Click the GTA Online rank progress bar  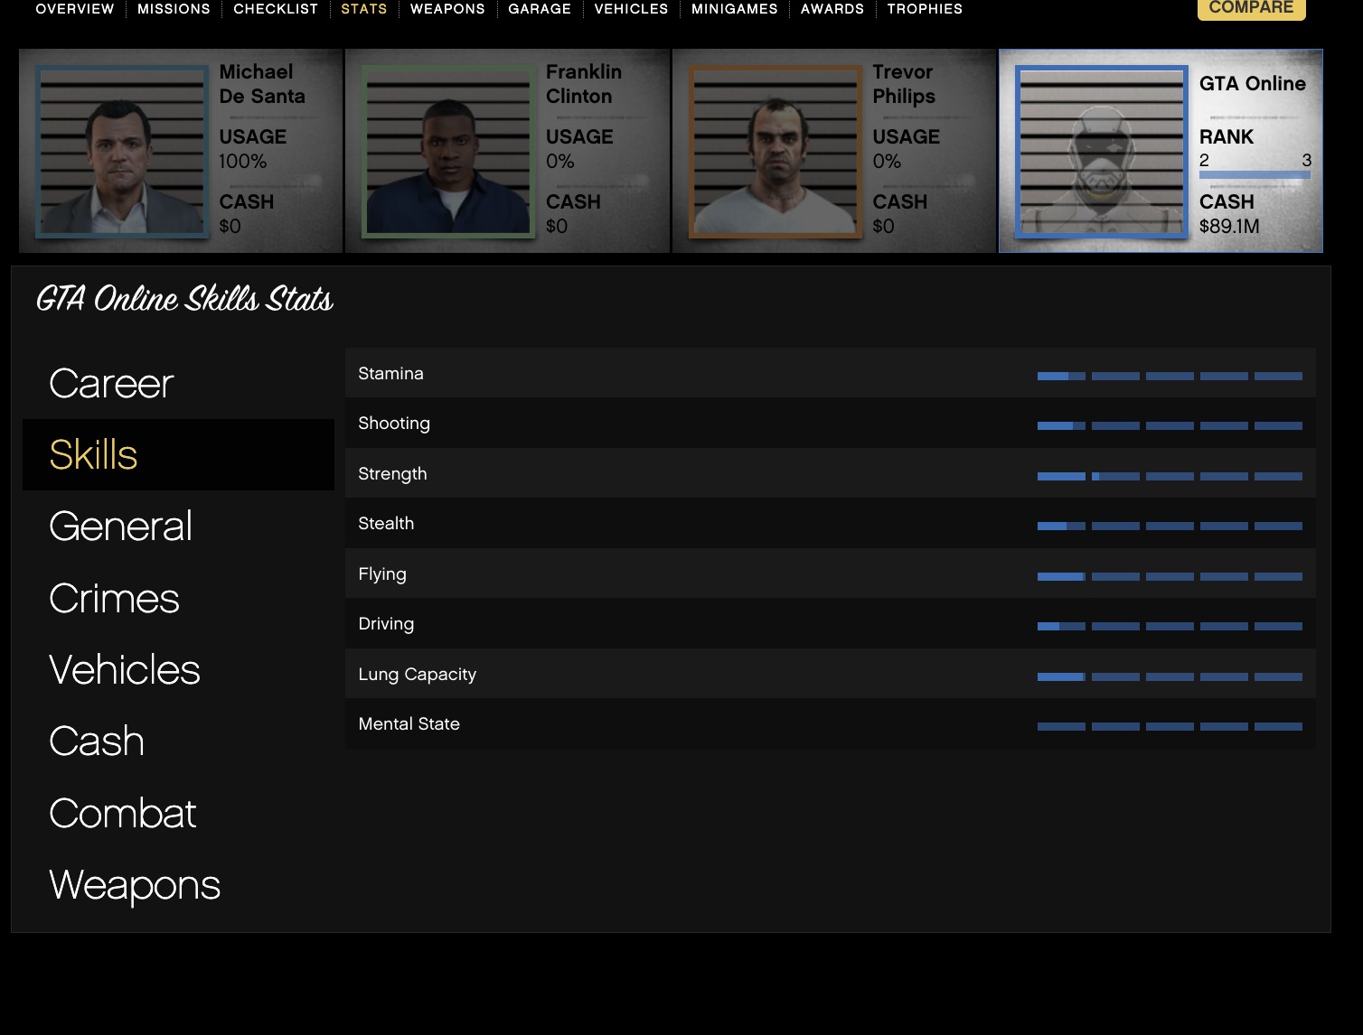tap(1255, 175)
